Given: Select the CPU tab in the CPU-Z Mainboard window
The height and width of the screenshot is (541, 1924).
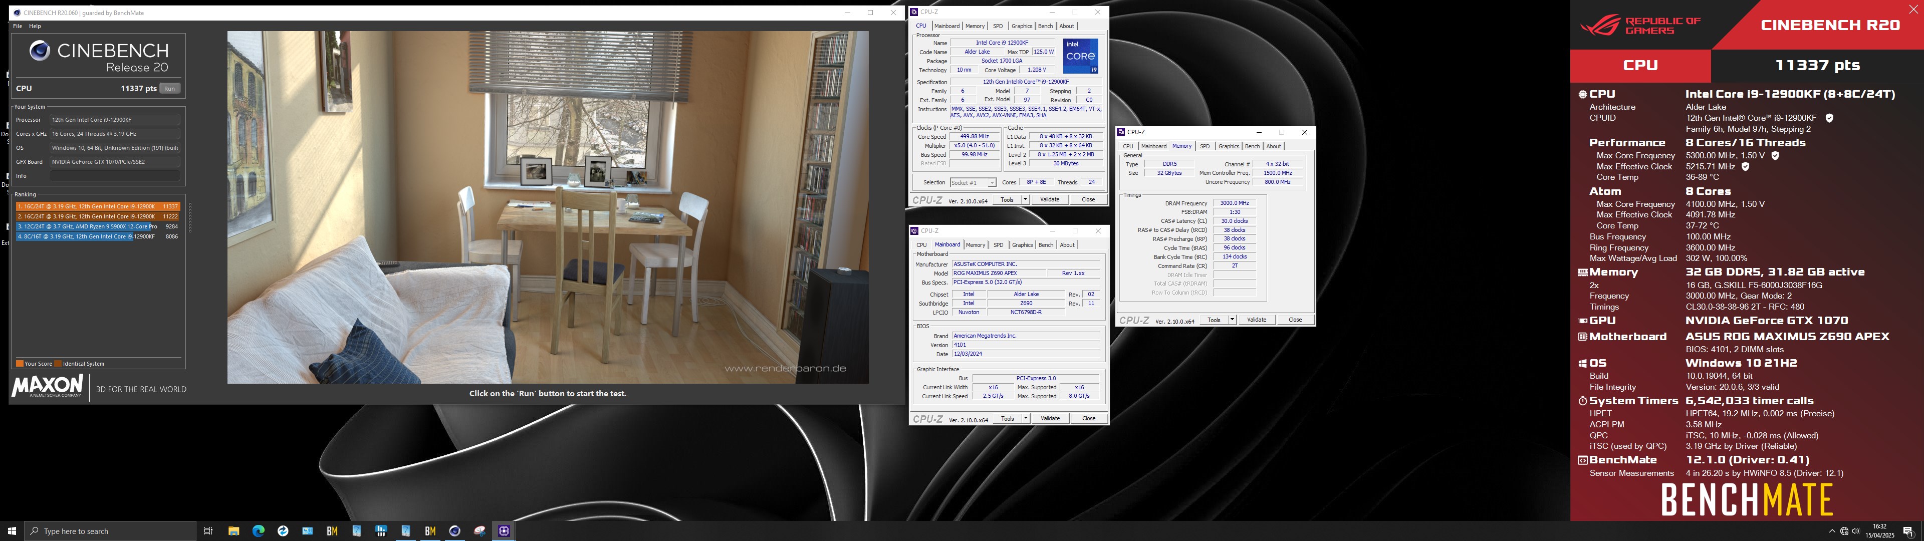Looking at the screenshot, I should coord(921,245).
